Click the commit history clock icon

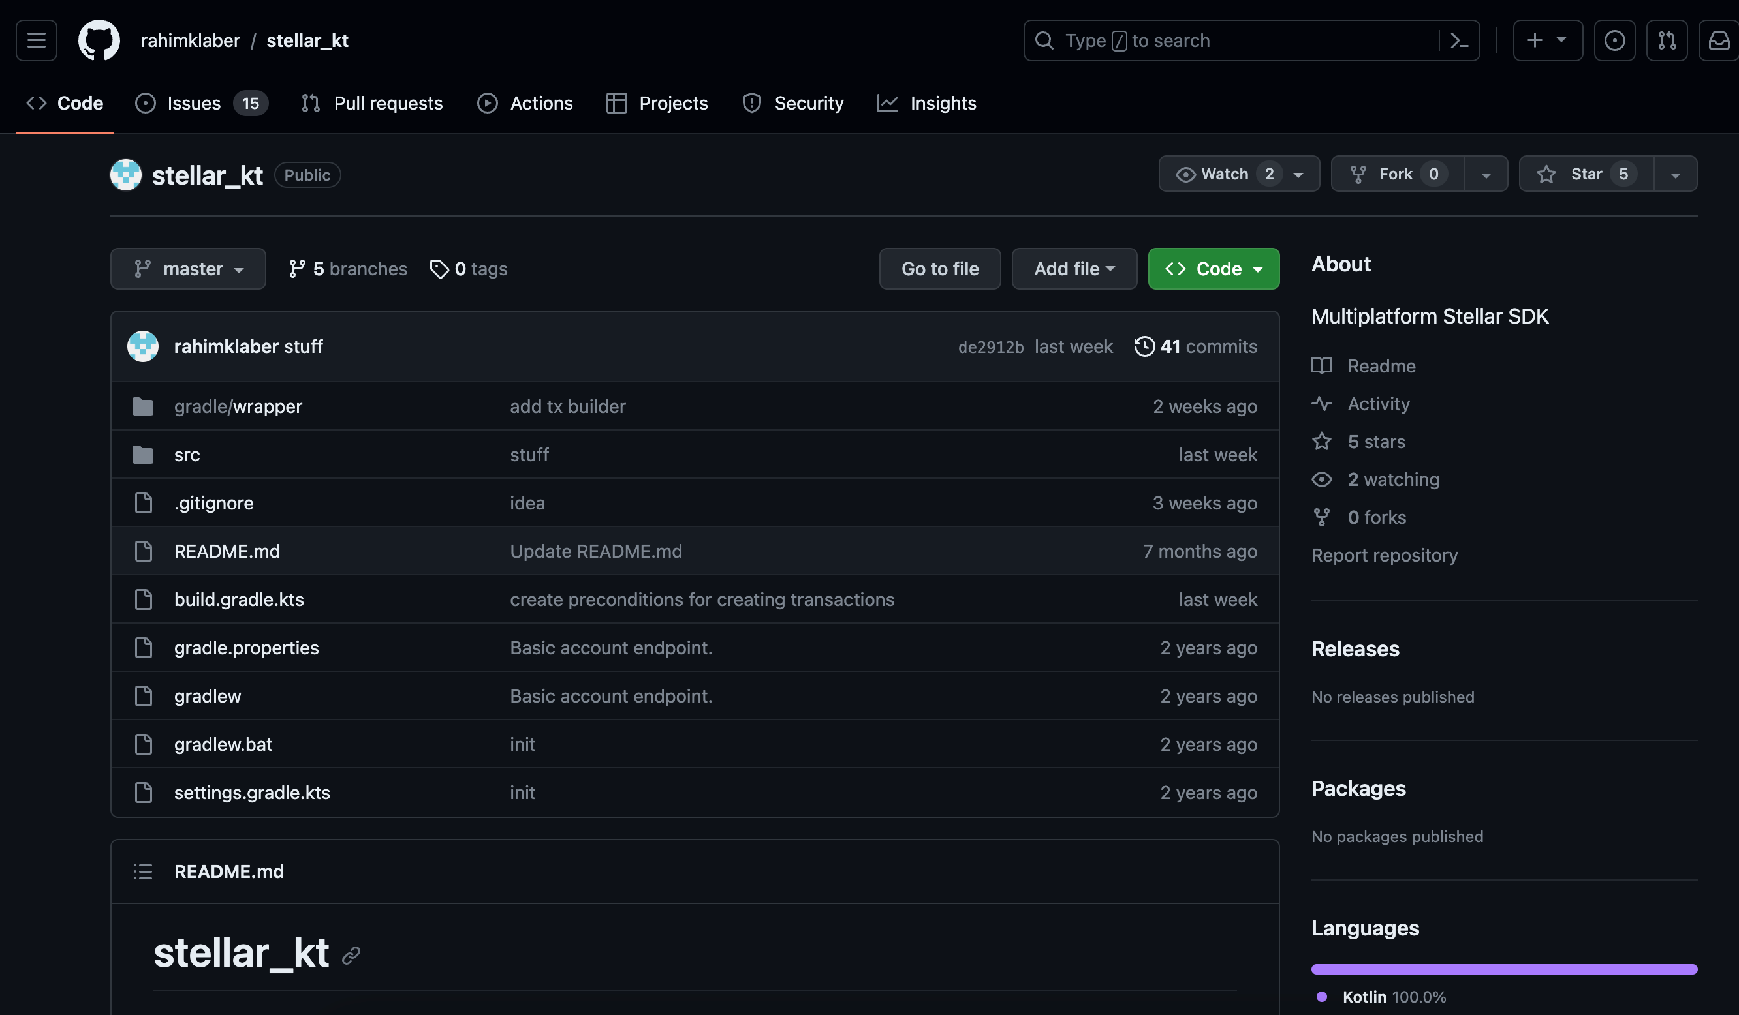click(x=1144, y=346)
